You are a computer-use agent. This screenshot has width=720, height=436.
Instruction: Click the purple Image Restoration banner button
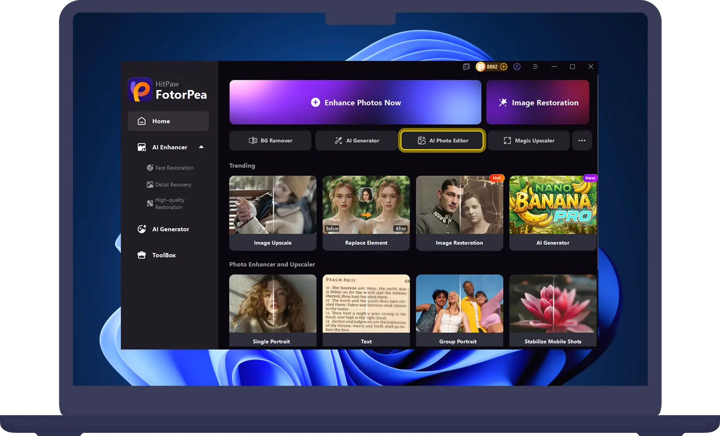[538, 102]
